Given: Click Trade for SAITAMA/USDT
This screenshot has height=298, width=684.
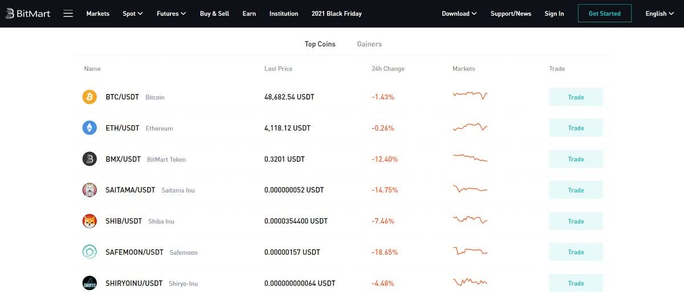Looking at the screenshot, I should click(576, 190).
